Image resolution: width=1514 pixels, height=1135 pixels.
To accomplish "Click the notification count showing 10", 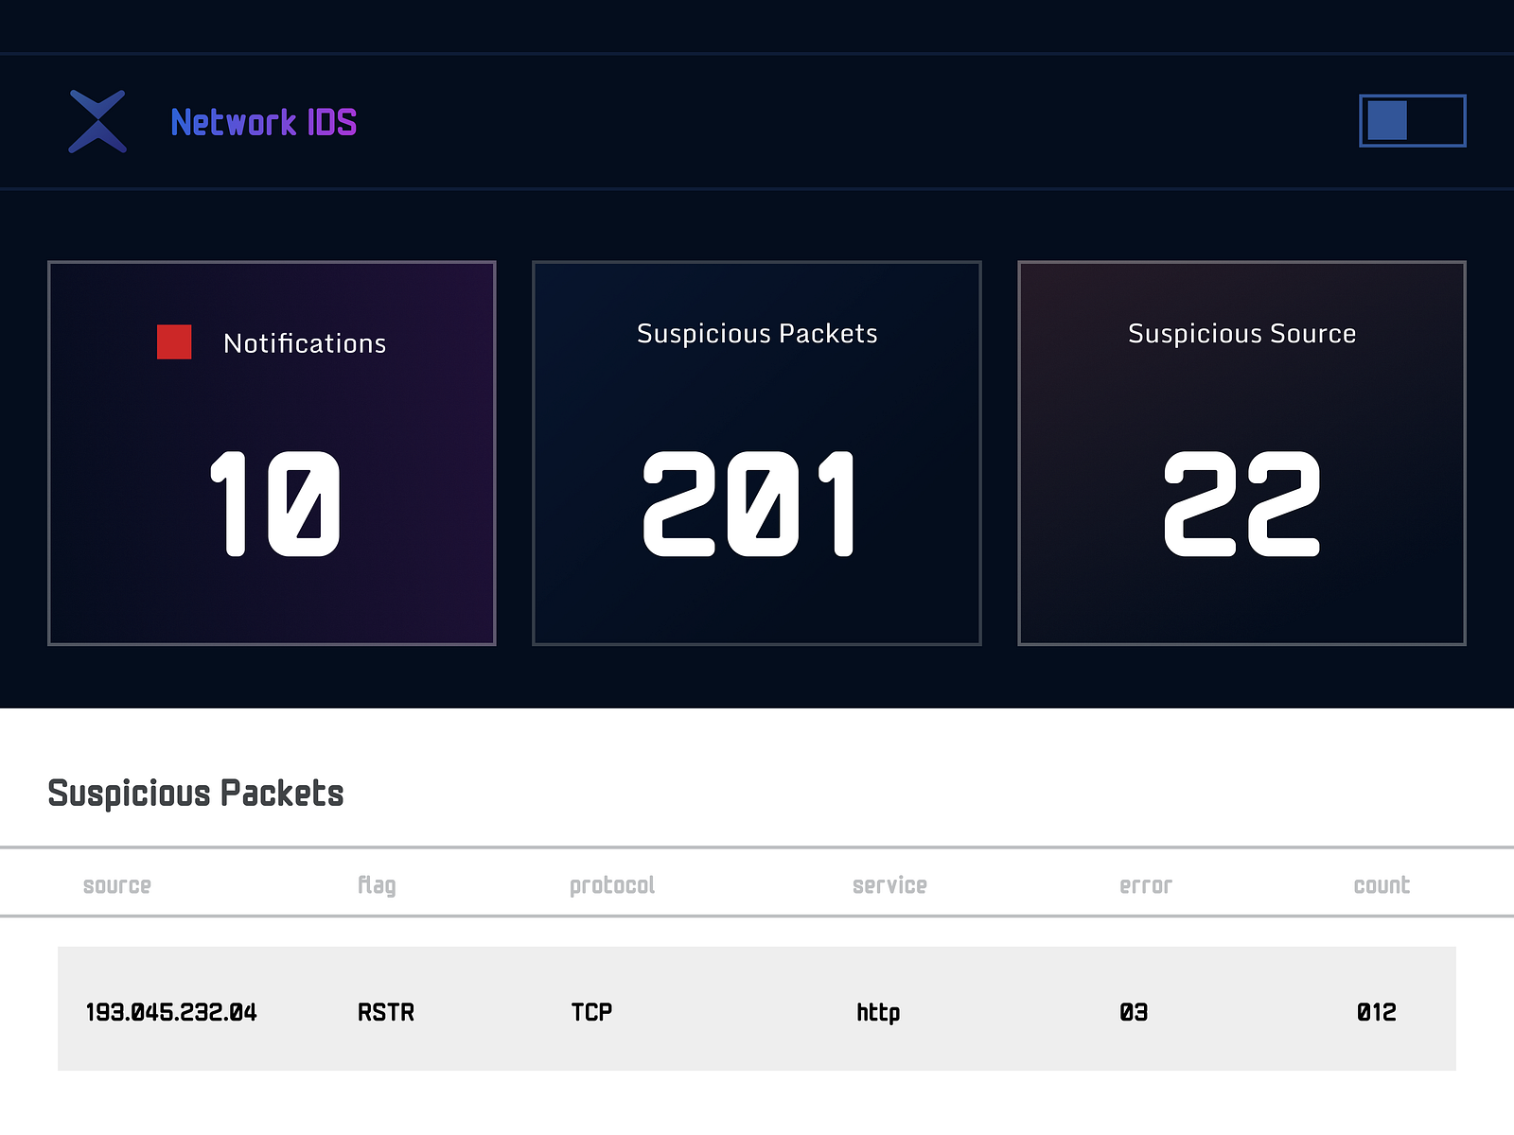I will click(273, 504).
